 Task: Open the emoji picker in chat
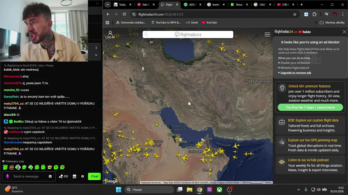[50, 176]
